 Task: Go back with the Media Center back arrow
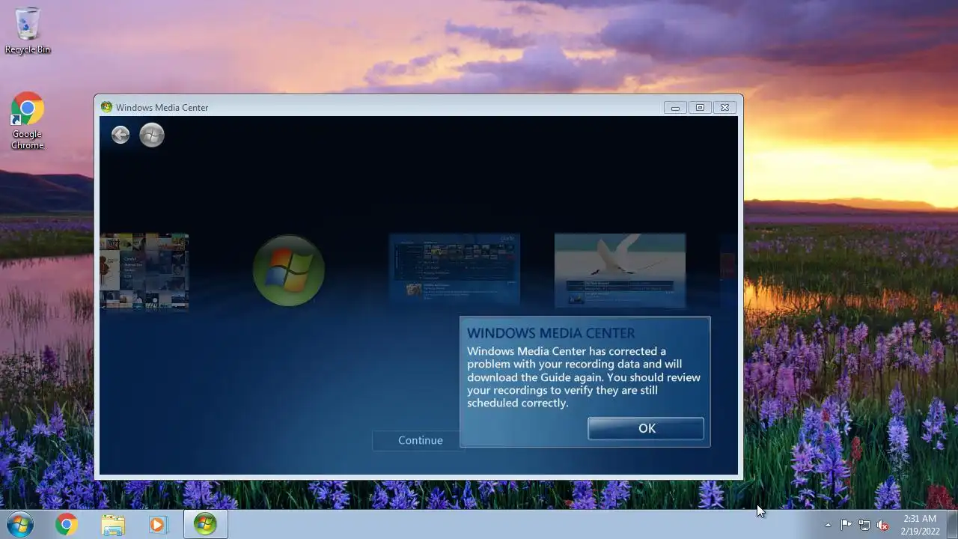120,135
